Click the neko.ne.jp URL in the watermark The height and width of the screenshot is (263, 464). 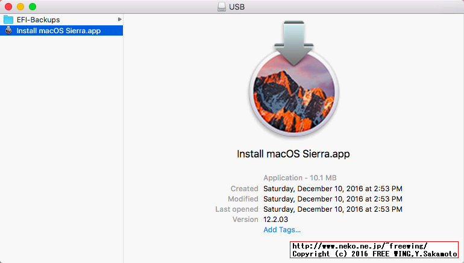click(360, 246)
